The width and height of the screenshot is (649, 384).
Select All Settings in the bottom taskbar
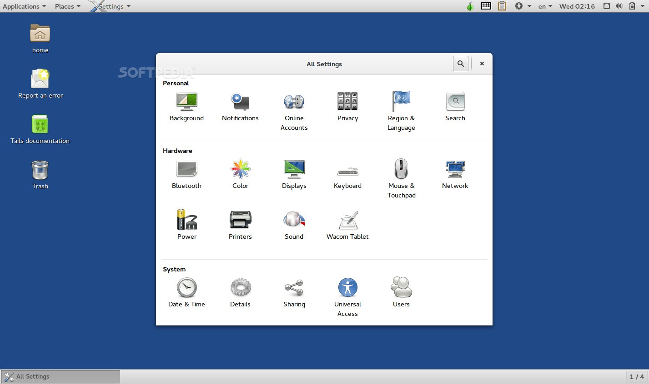pos(60,377)
